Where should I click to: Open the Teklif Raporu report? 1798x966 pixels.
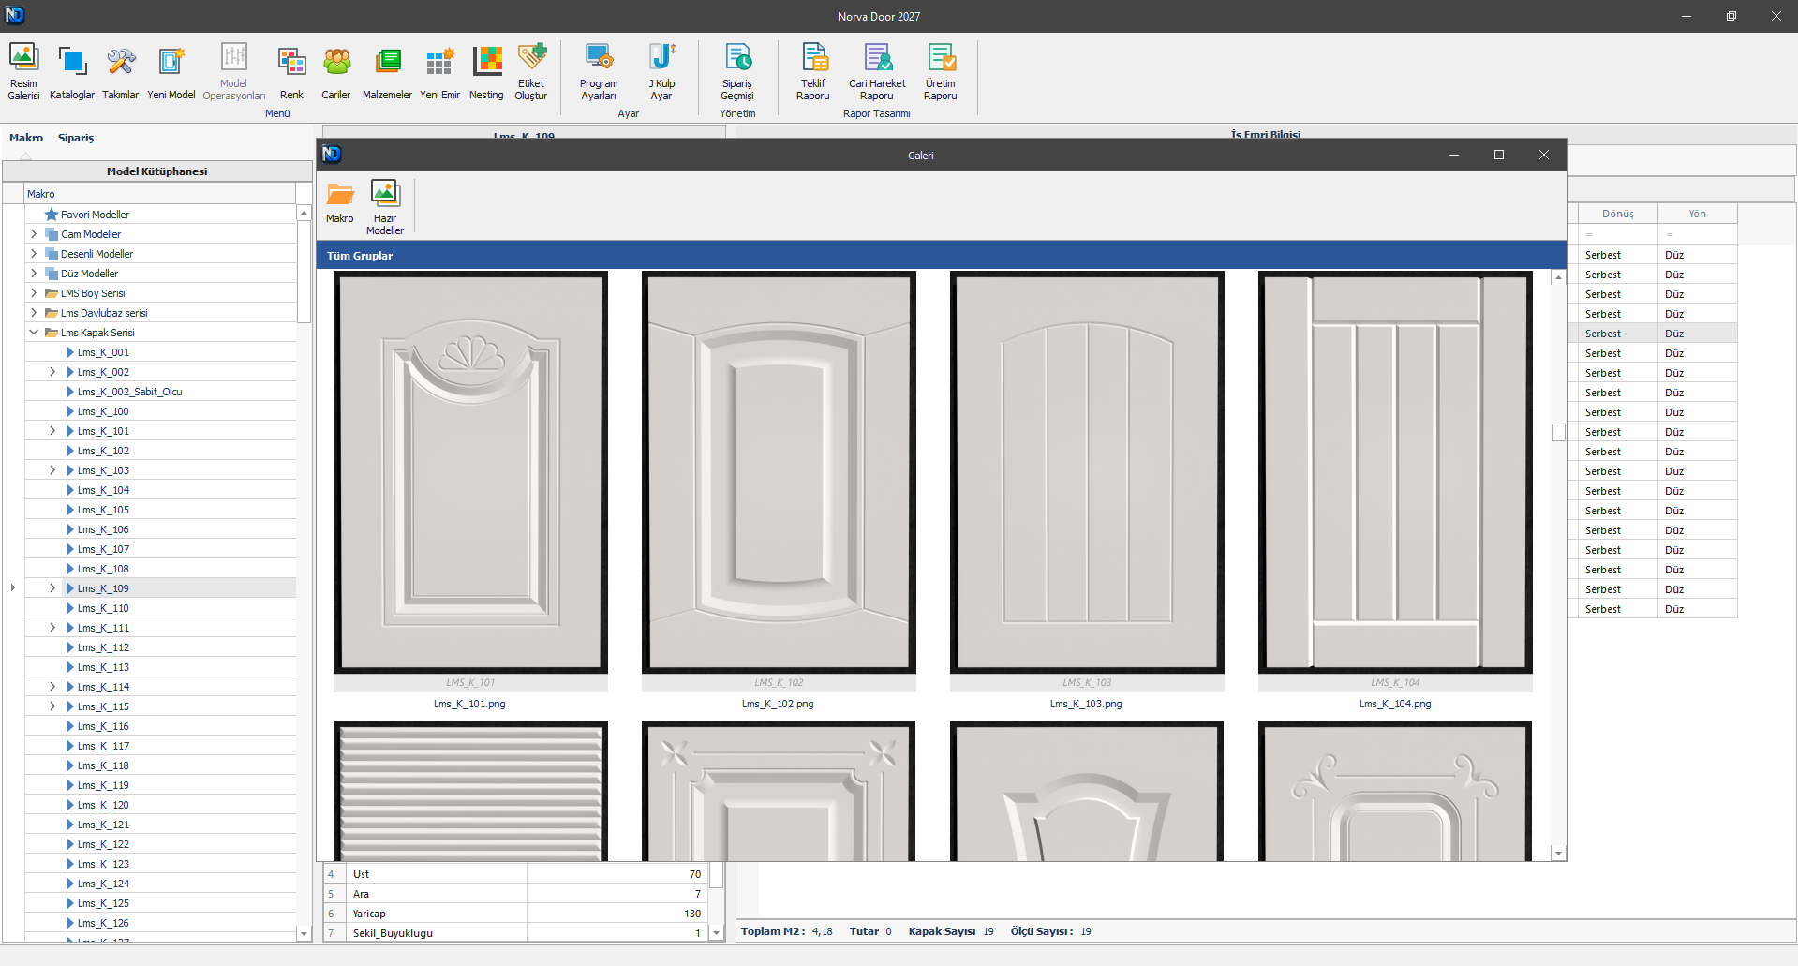(813, 71)
